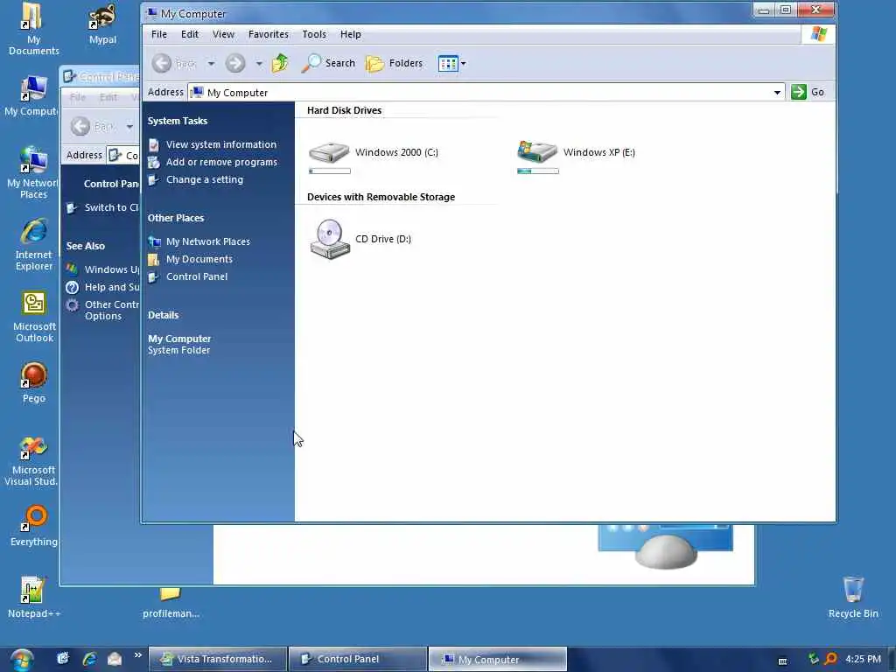Open My Documents from Other Places
This screenshot has height=672, width=896.
199,259
